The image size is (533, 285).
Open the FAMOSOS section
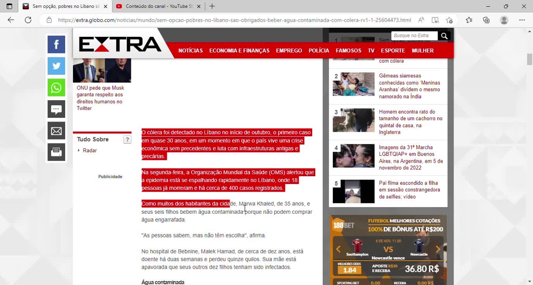(x=349, y=51)
